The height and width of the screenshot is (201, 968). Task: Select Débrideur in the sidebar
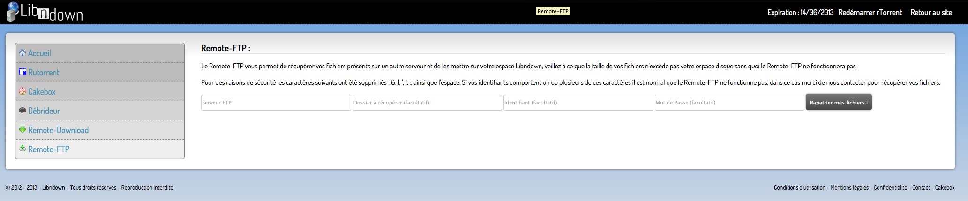(x=44, y=111)
